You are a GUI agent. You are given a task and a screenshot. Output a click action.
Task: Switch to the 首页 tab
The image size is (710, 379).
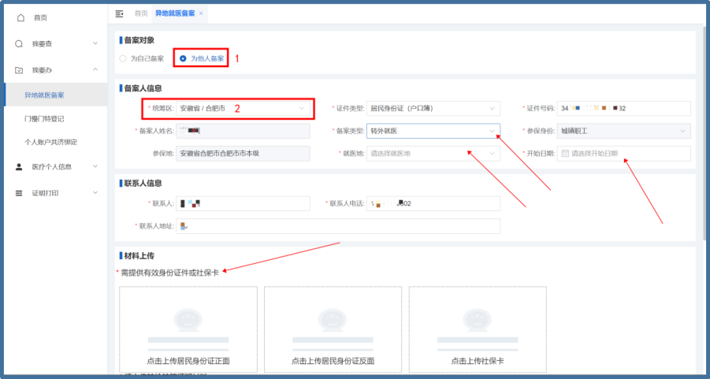141,13
